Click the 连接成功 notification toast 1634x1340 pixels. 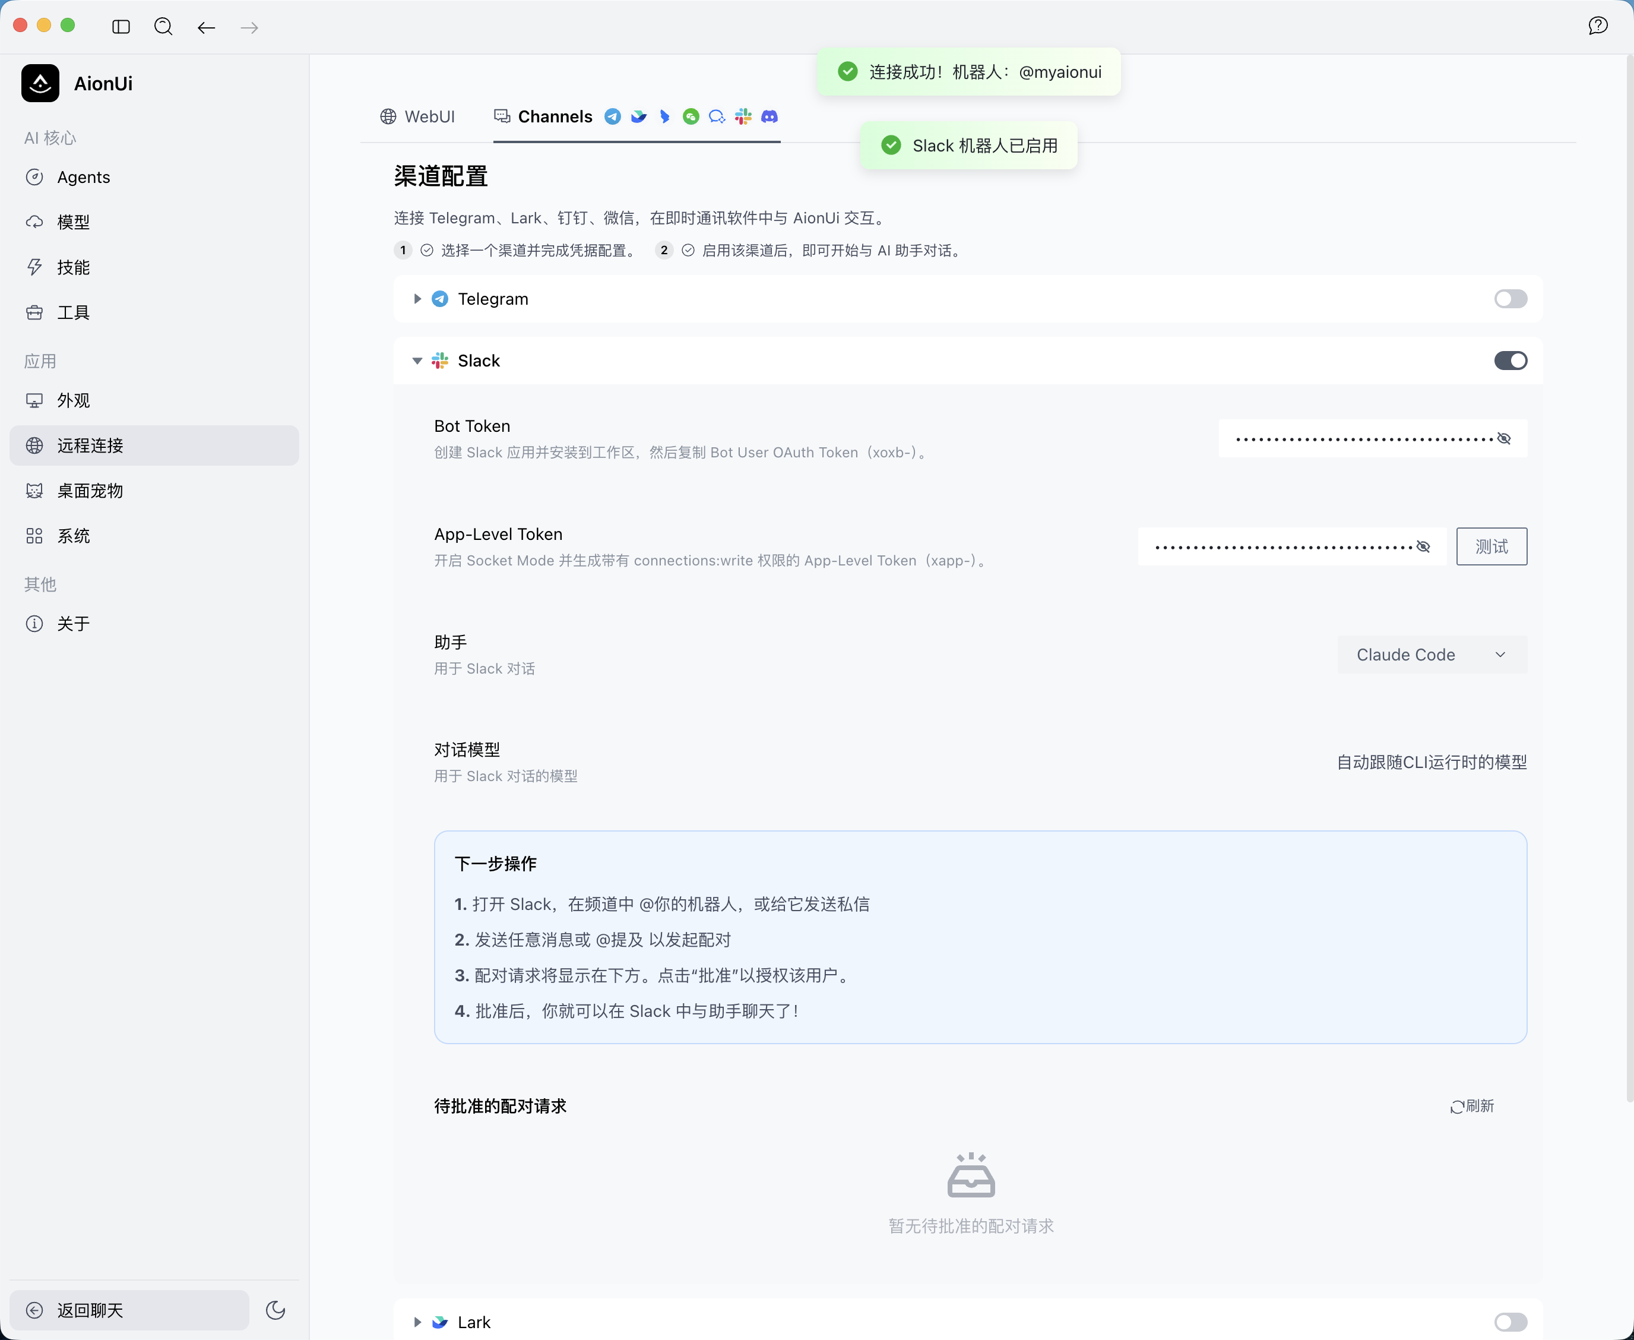[968, 72]
